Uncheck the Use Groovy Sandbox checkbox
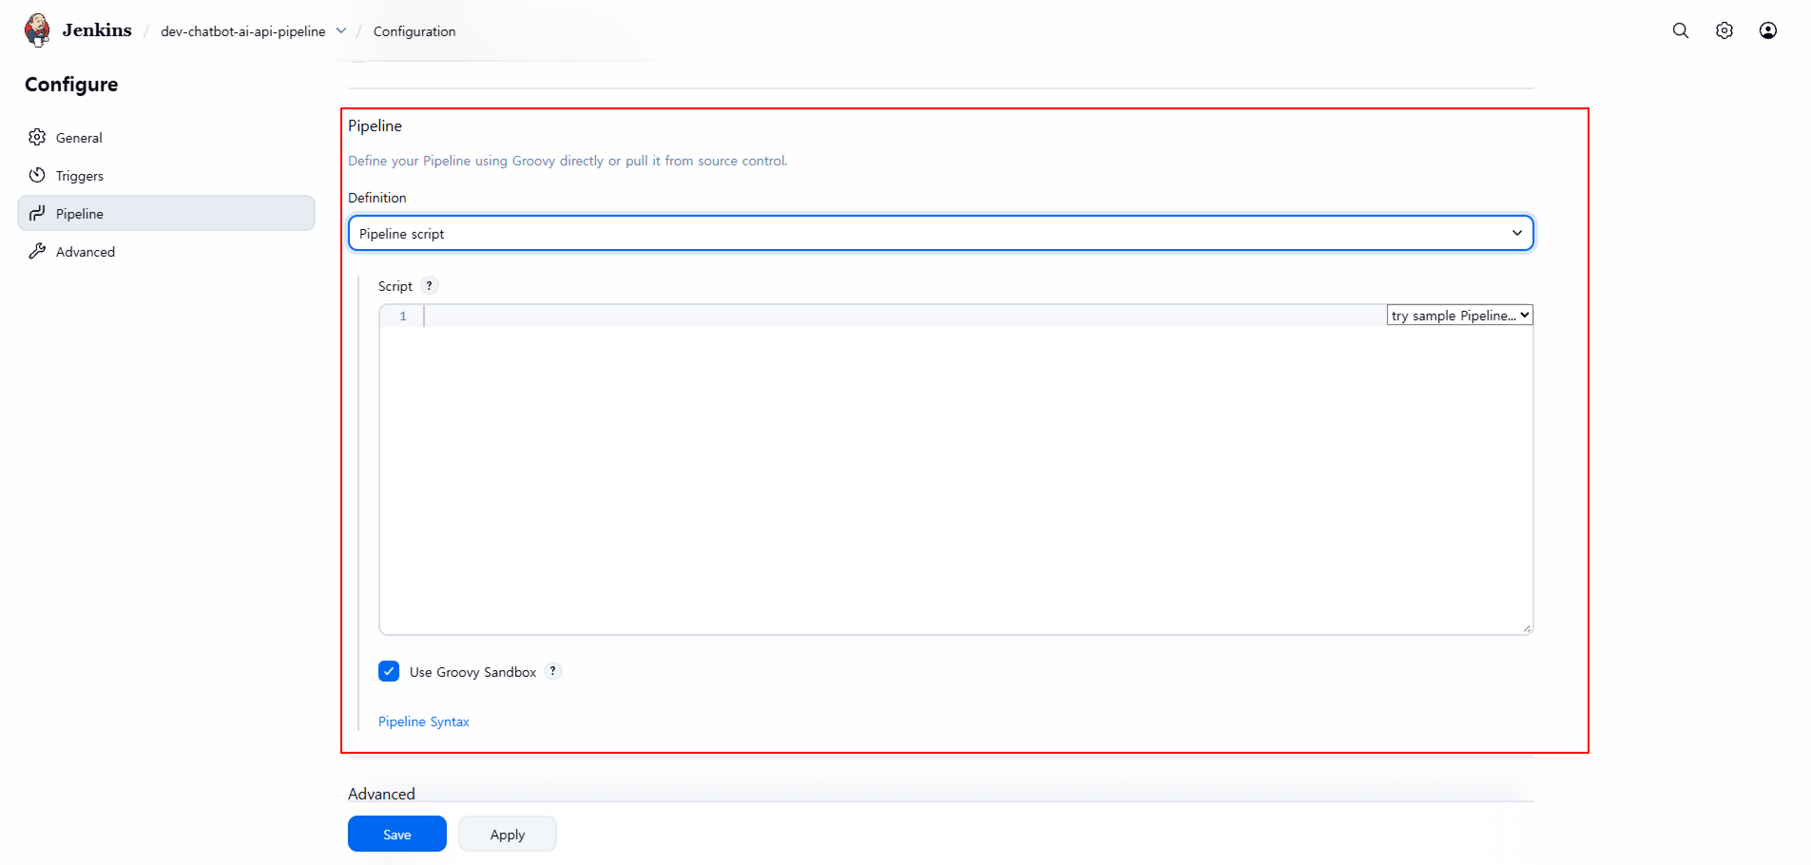Viewport: 1811px width, 865px height. (x=389, y=671)
